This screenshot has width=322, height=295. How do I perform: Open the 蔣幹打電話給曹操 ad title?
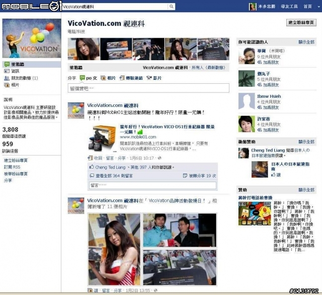[x=255, y=198]
